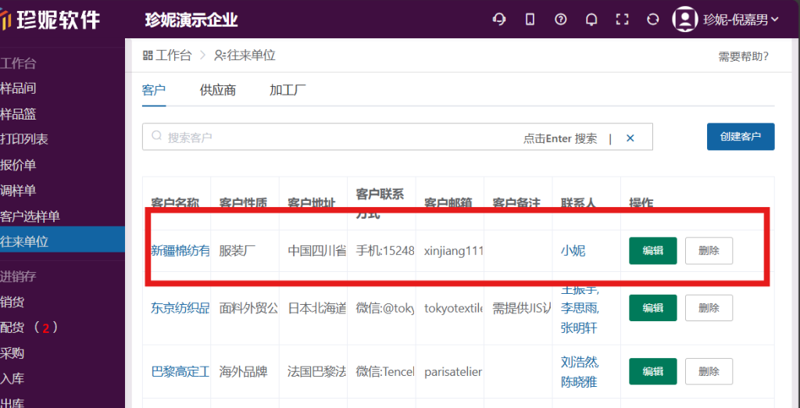800x408 pixels.
Task: Open the notification bell icon
Action: 591,20
